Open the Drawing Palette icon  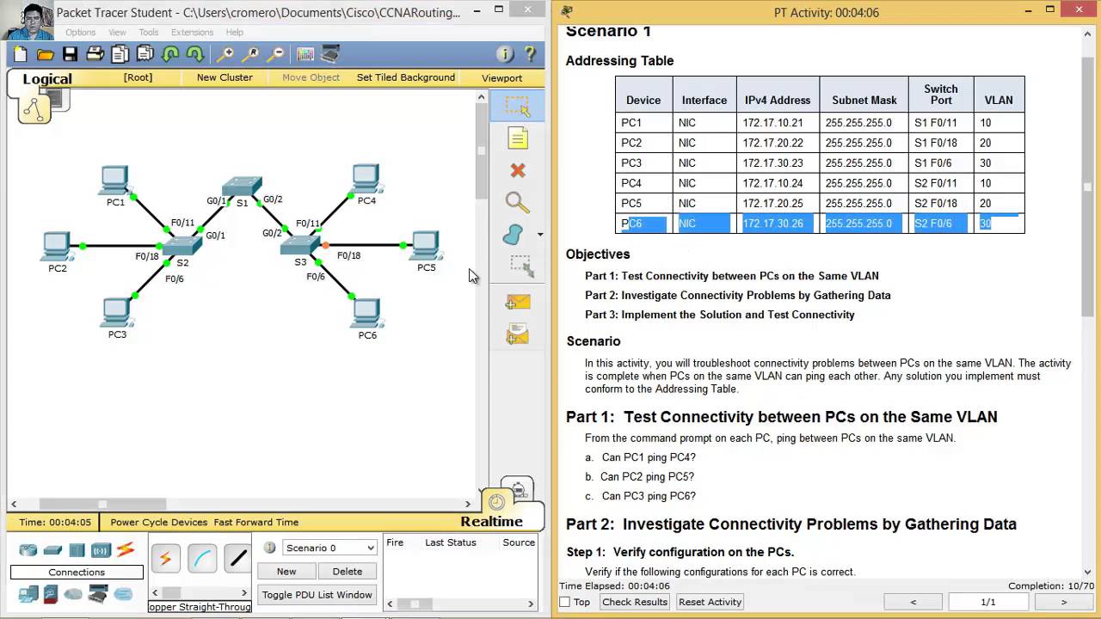(305, 54)
